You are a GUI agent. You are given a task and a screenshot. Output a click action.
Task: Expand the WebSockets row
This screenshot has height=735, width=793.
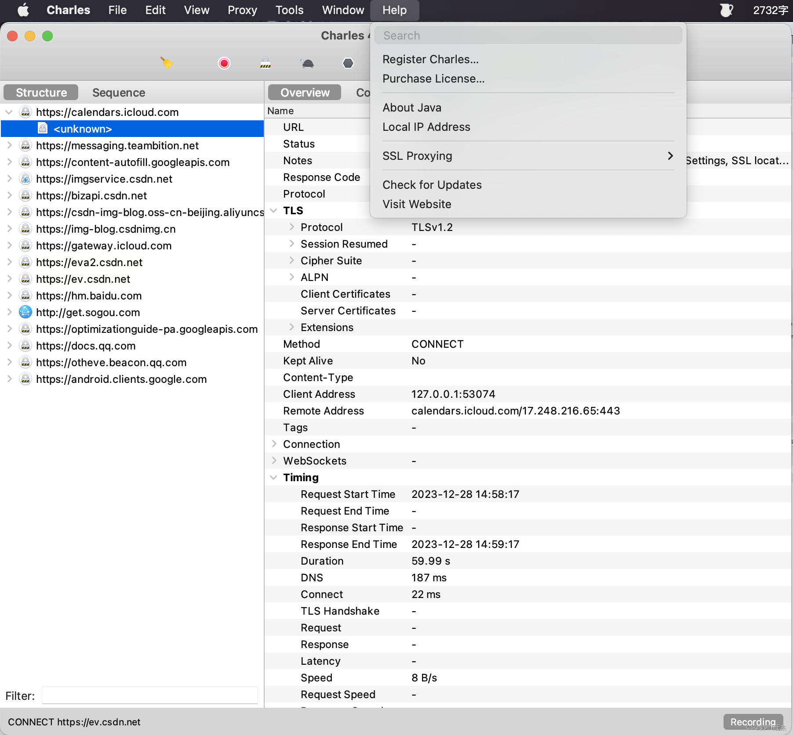click(274, 461)
